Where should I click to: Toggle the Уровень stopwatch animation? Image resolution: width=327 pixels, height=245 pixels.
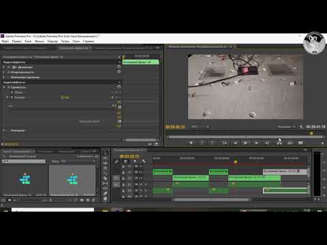coord(12,97)
